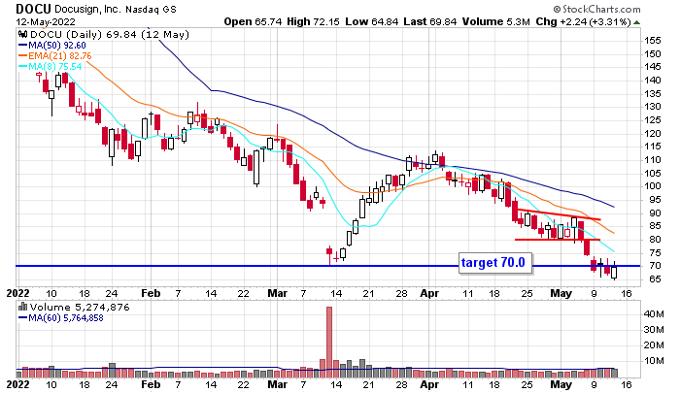Click the 'Open 65.74' value in the header
The width and height of the screenshot is (680, 393).
250,20
